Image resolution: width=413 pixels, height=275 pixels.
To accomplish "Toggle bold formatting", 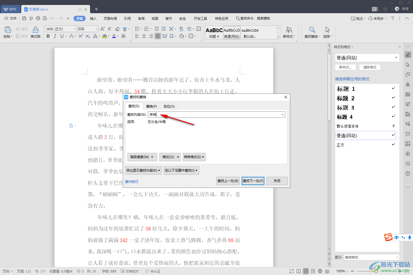I will (48, 36).
